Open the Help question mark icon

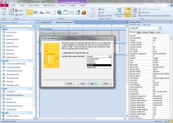(x=171, y=5)
